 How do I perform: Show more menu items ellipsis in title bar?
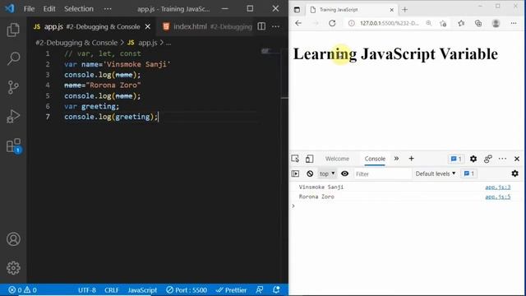108,9
